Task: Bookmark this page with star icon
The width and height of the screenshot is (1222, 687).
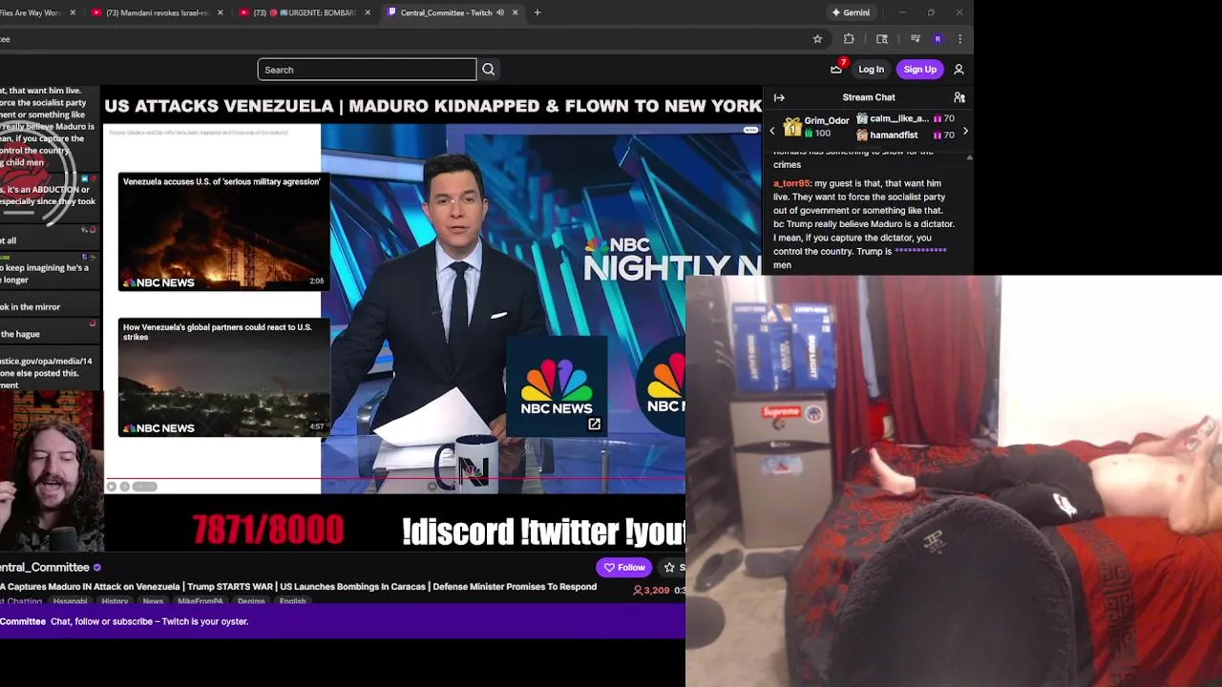Action: click(817, 39)
